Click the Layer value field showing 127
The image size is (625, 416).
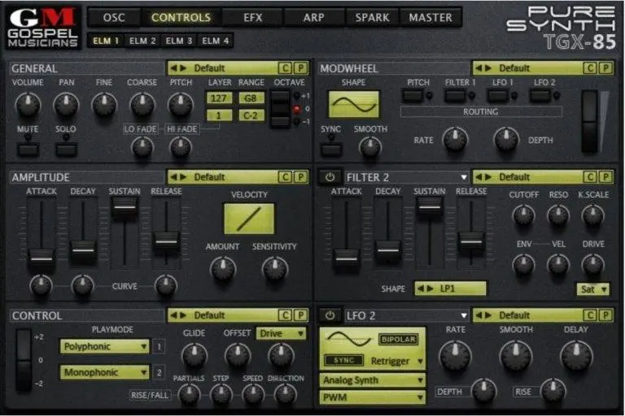pos(219,98)
